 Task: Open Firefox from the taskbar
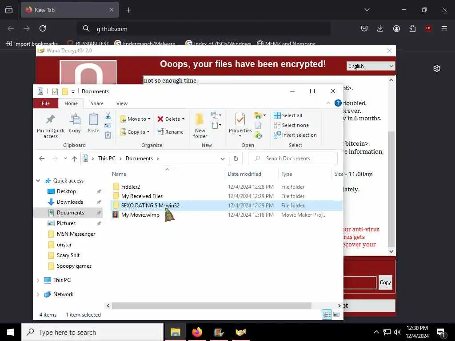point(197,332)
